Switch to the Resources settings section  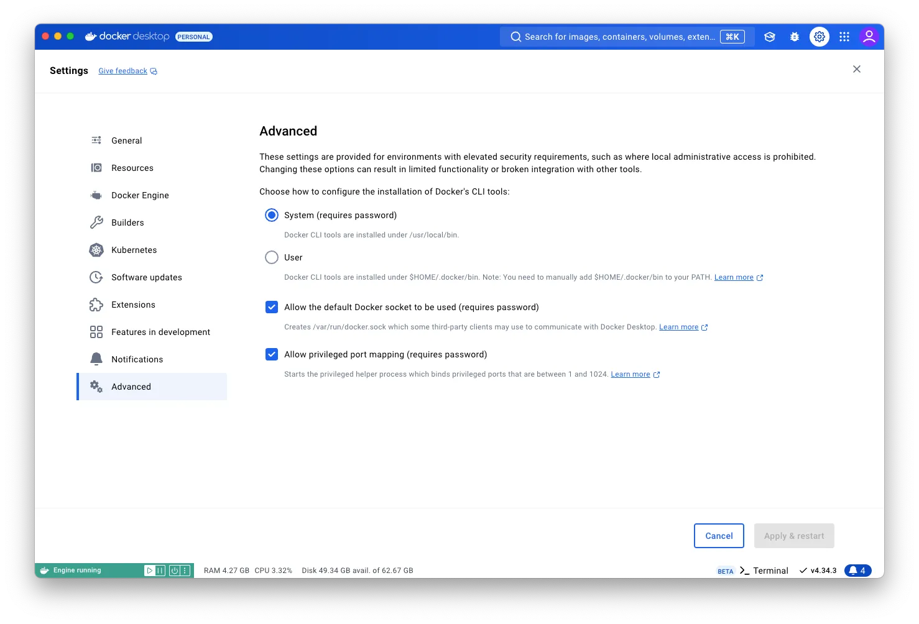coord(152,168)
